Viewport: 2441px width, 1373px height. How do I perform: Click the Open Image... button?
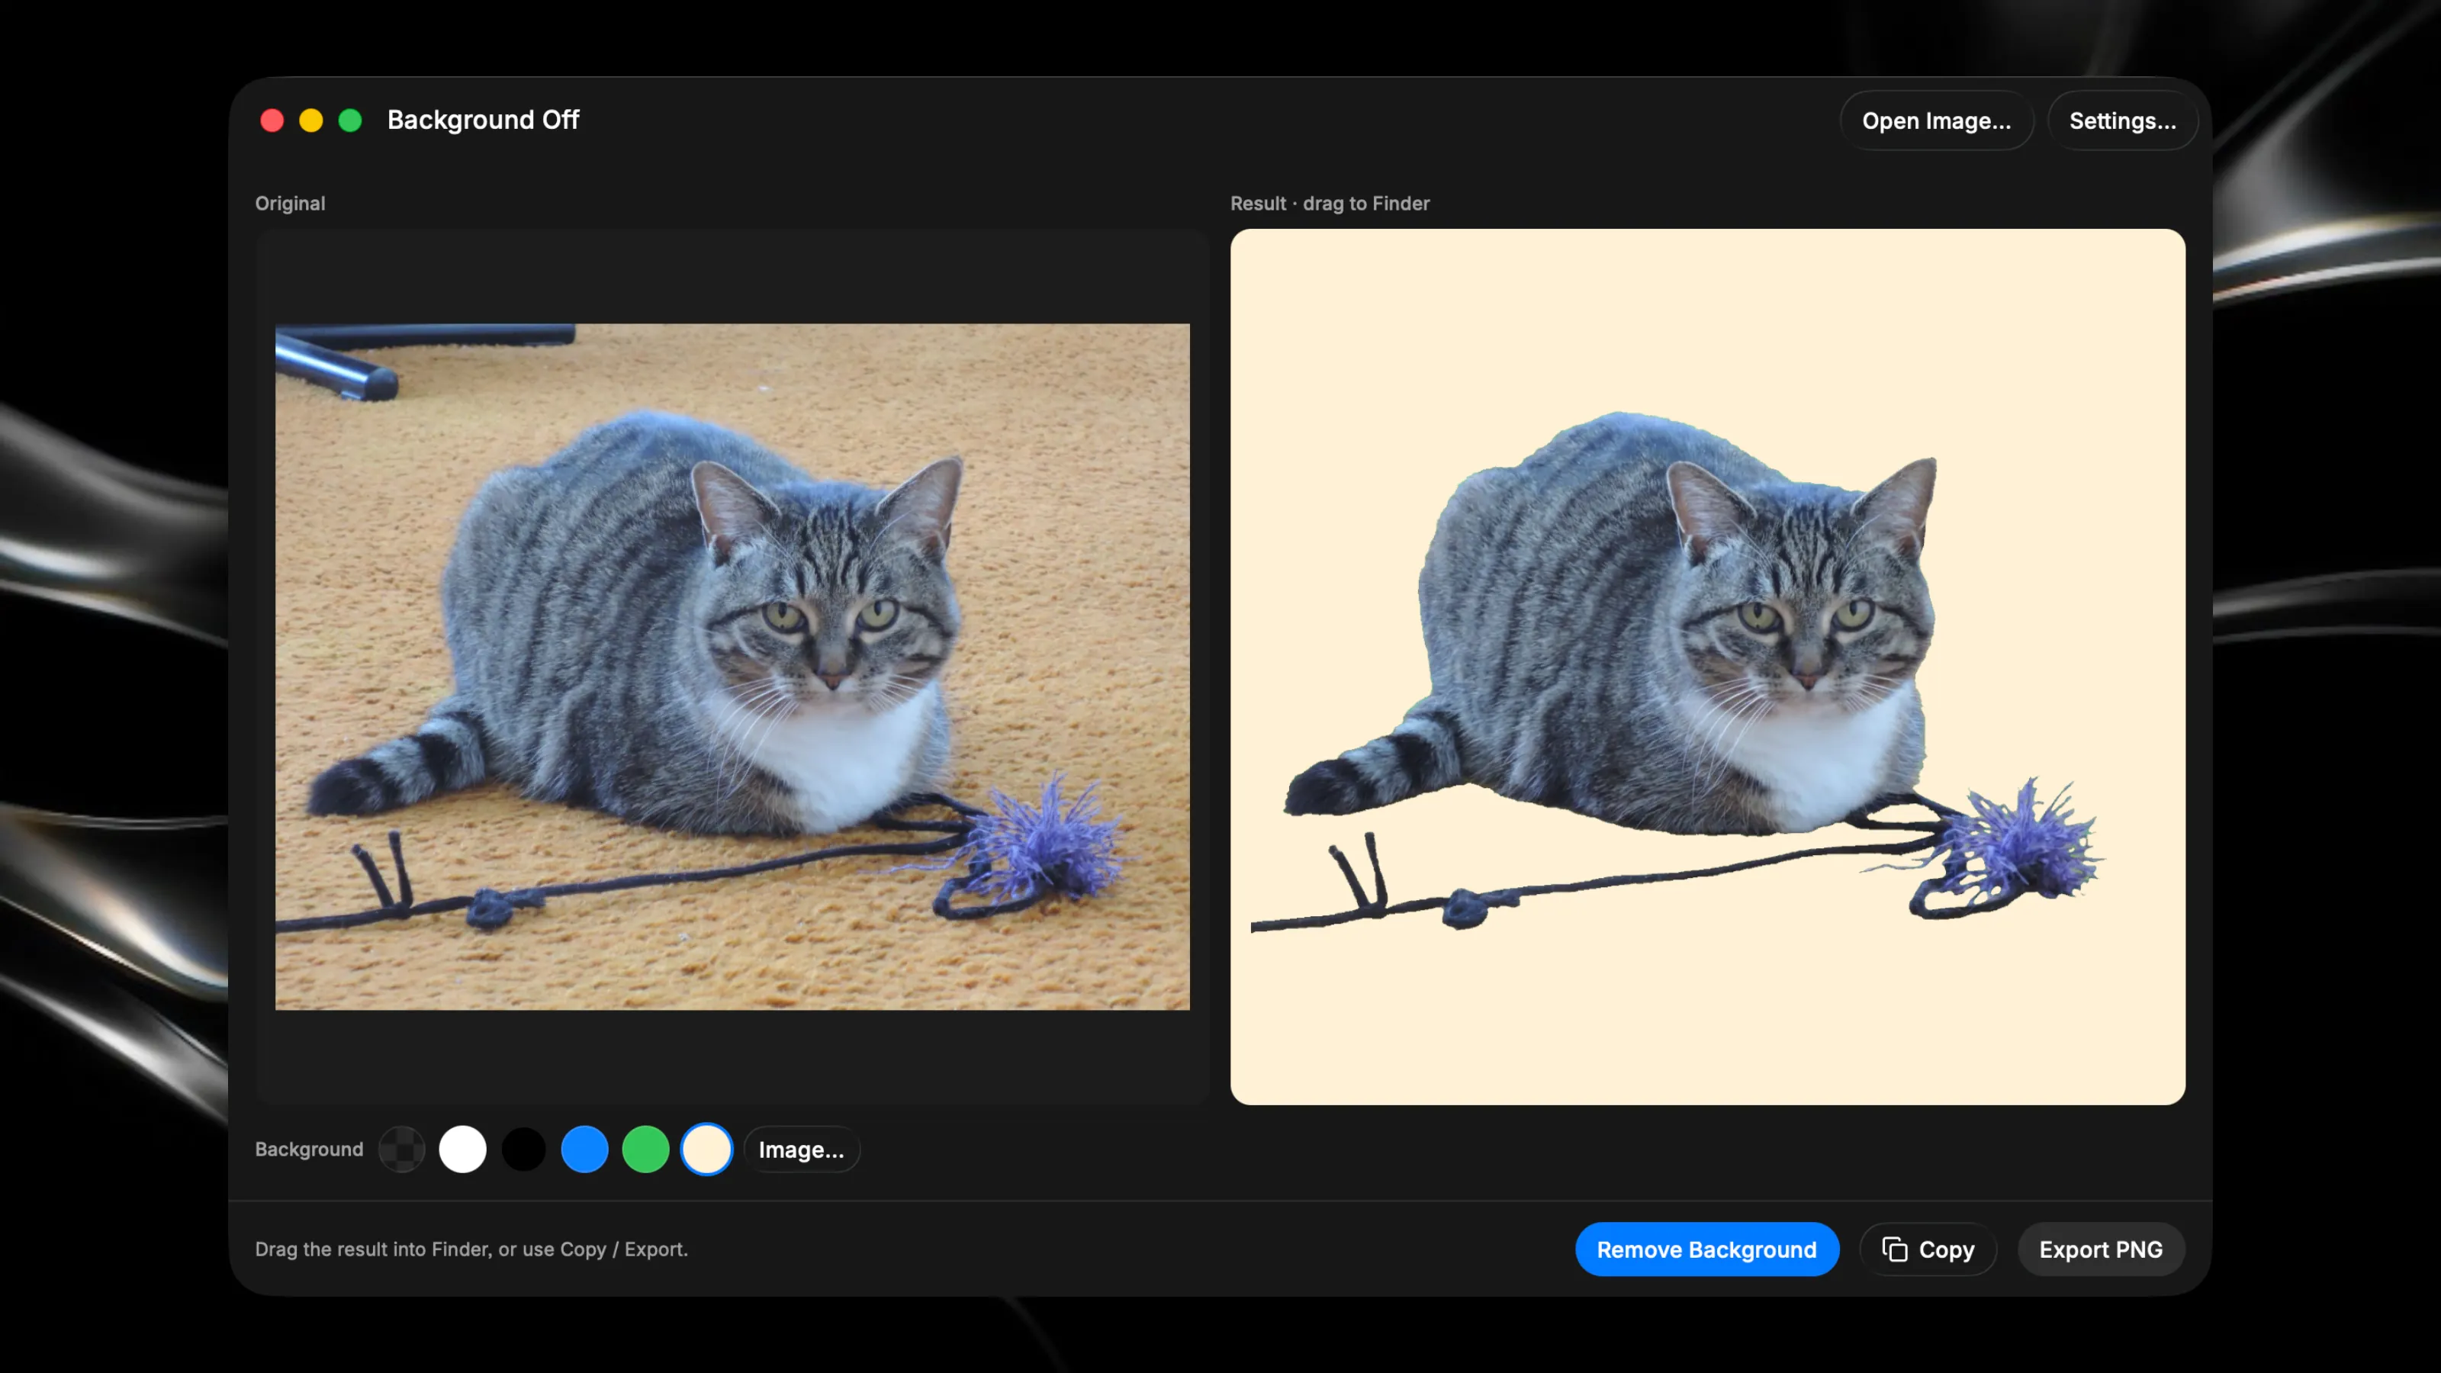[x=1936, y=121]
